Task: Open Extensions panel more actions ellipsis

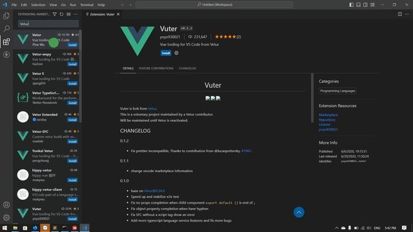Action: tap(76, 14)
